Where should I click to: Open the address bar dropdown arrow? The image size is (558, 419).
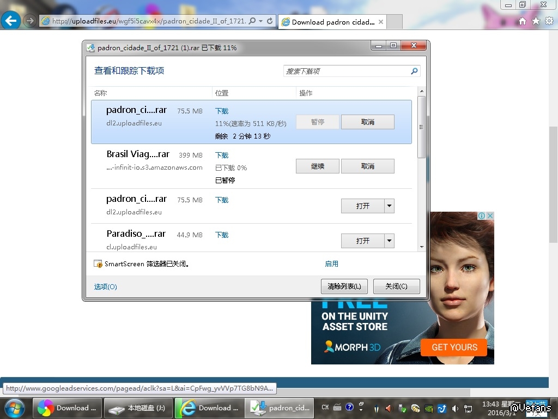[x=261, y=21]
